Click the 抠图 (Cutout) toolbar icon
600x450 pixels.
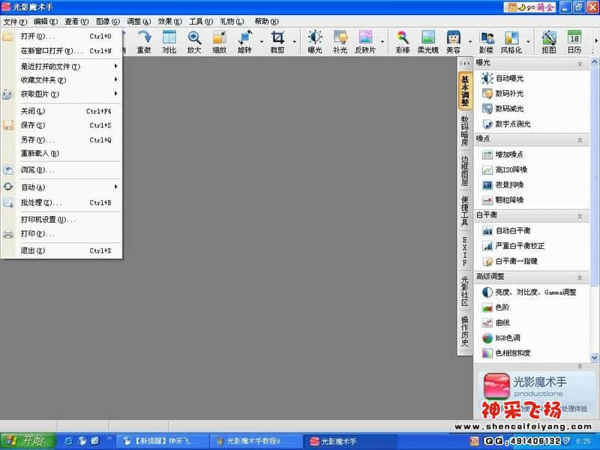click(x=549, y=38)
